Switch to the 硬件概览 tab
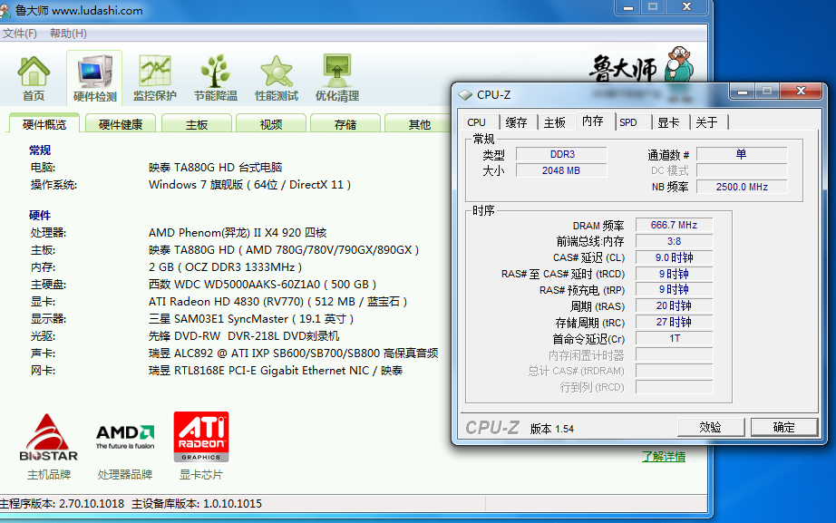 (x=44, y=124)
